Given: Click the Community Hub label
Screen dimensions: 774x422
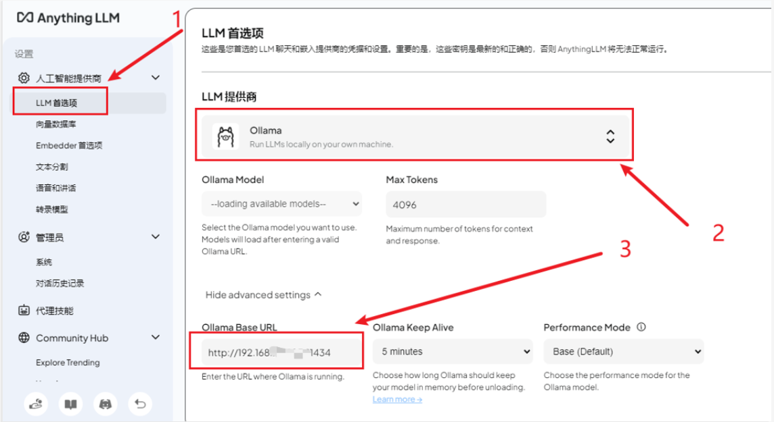Looking at the screenshot, I should click(x=72, y=338).
